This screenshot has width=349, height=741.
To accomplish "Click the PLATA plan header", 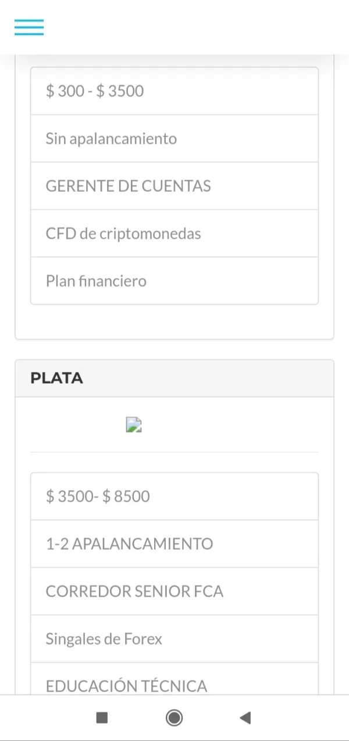I will [x=174, y=378].
